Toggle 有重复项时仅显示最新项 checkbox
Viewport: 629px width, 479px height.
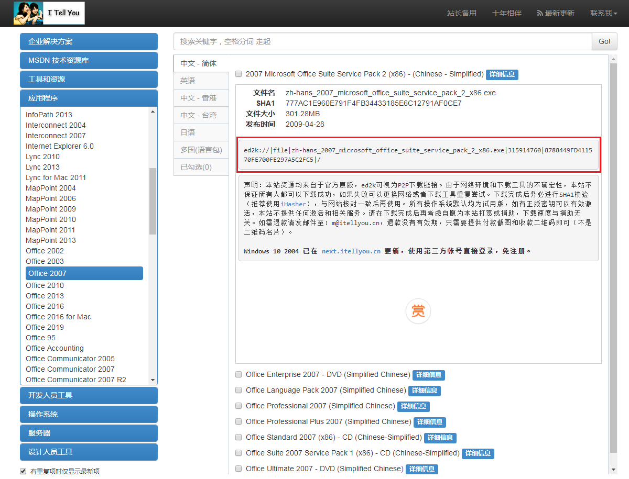tap(23, 471)
